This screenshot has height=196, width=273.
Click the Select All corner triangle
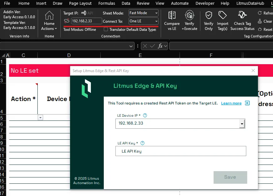(3, 55)
